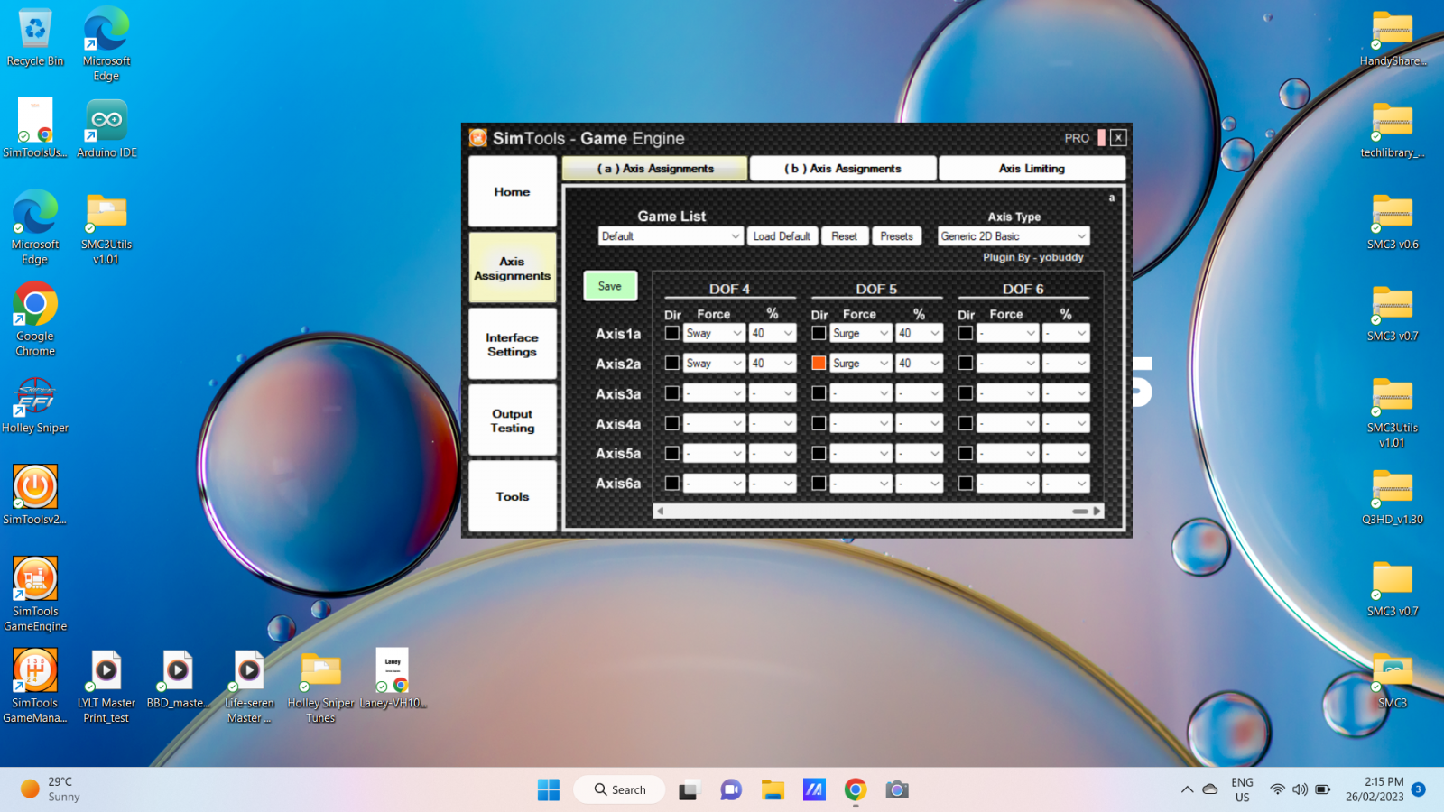Expand Axis Type Generic 2D Basic dropdown
The height and width of the screenshot is (812, 1444).
(x=1014, y=236)
